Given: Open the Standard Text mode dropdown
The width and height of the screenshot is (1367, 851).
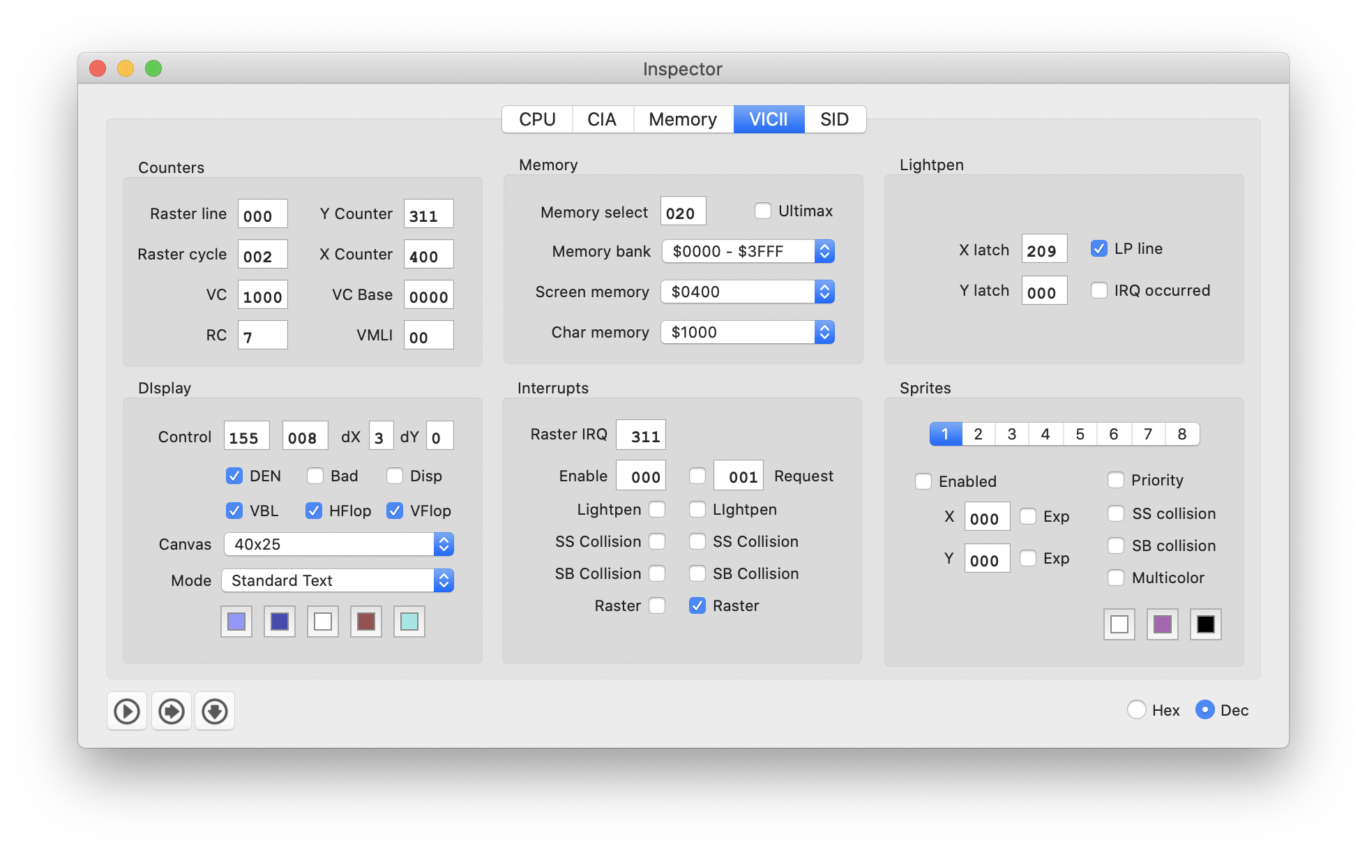Looking at the screenshot, I should pyautogui.click(x=444, y=580).
